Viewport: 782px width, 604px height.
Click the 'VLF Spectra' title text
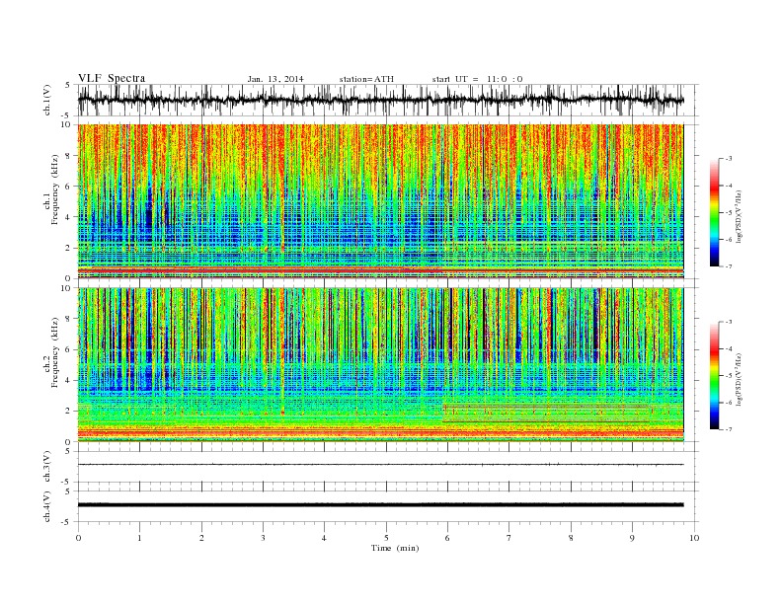112,78
